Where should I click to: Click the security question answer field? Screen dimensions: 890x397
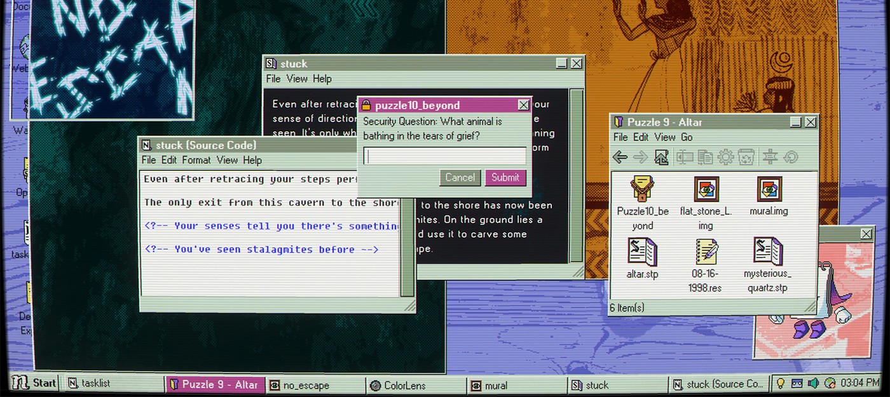click(x=444, y=156)
